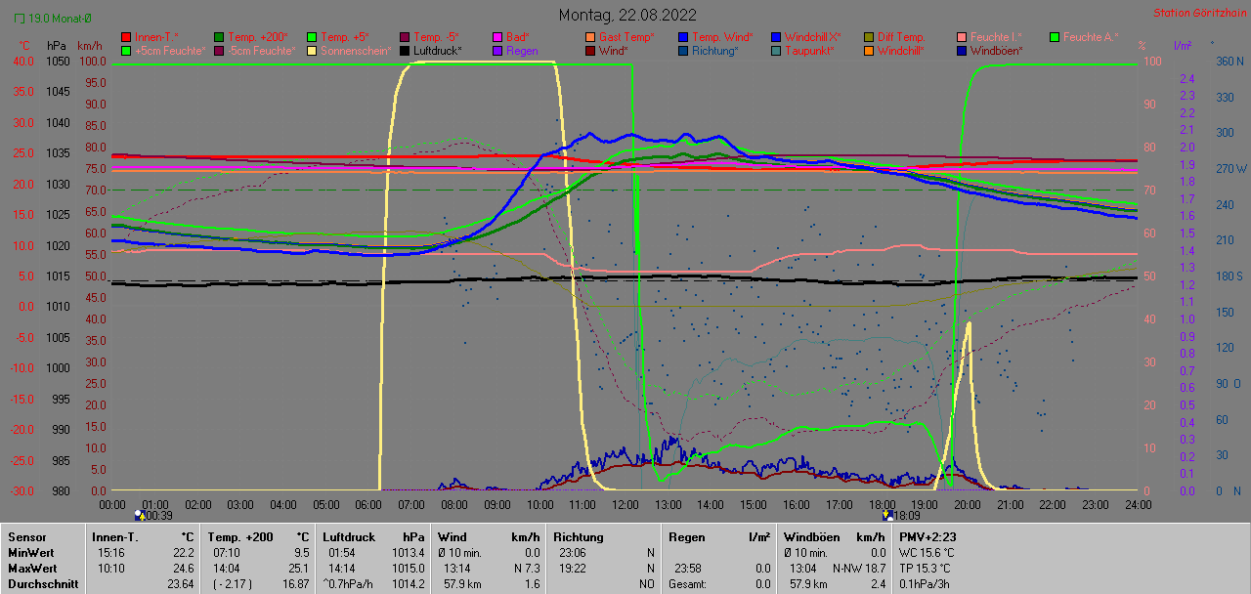Click the km/h axis unit label

coord(89,46)
